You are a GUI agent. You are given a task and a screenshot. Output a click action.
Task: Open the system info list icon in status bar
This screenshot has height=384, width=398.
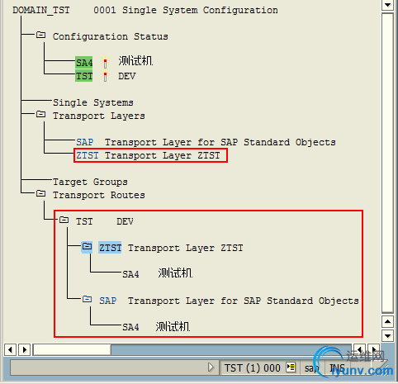click(291, 367)
